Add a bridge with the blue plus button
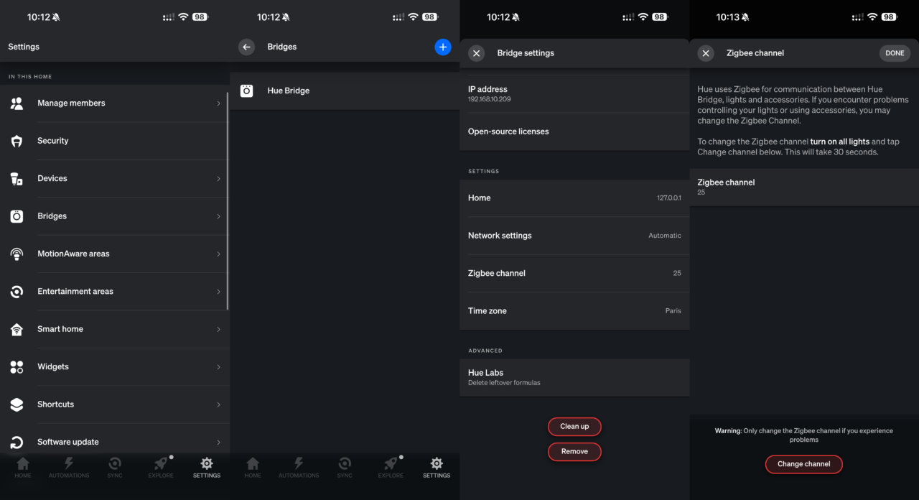The image size is (919, 500). click(x=443, y=47)
